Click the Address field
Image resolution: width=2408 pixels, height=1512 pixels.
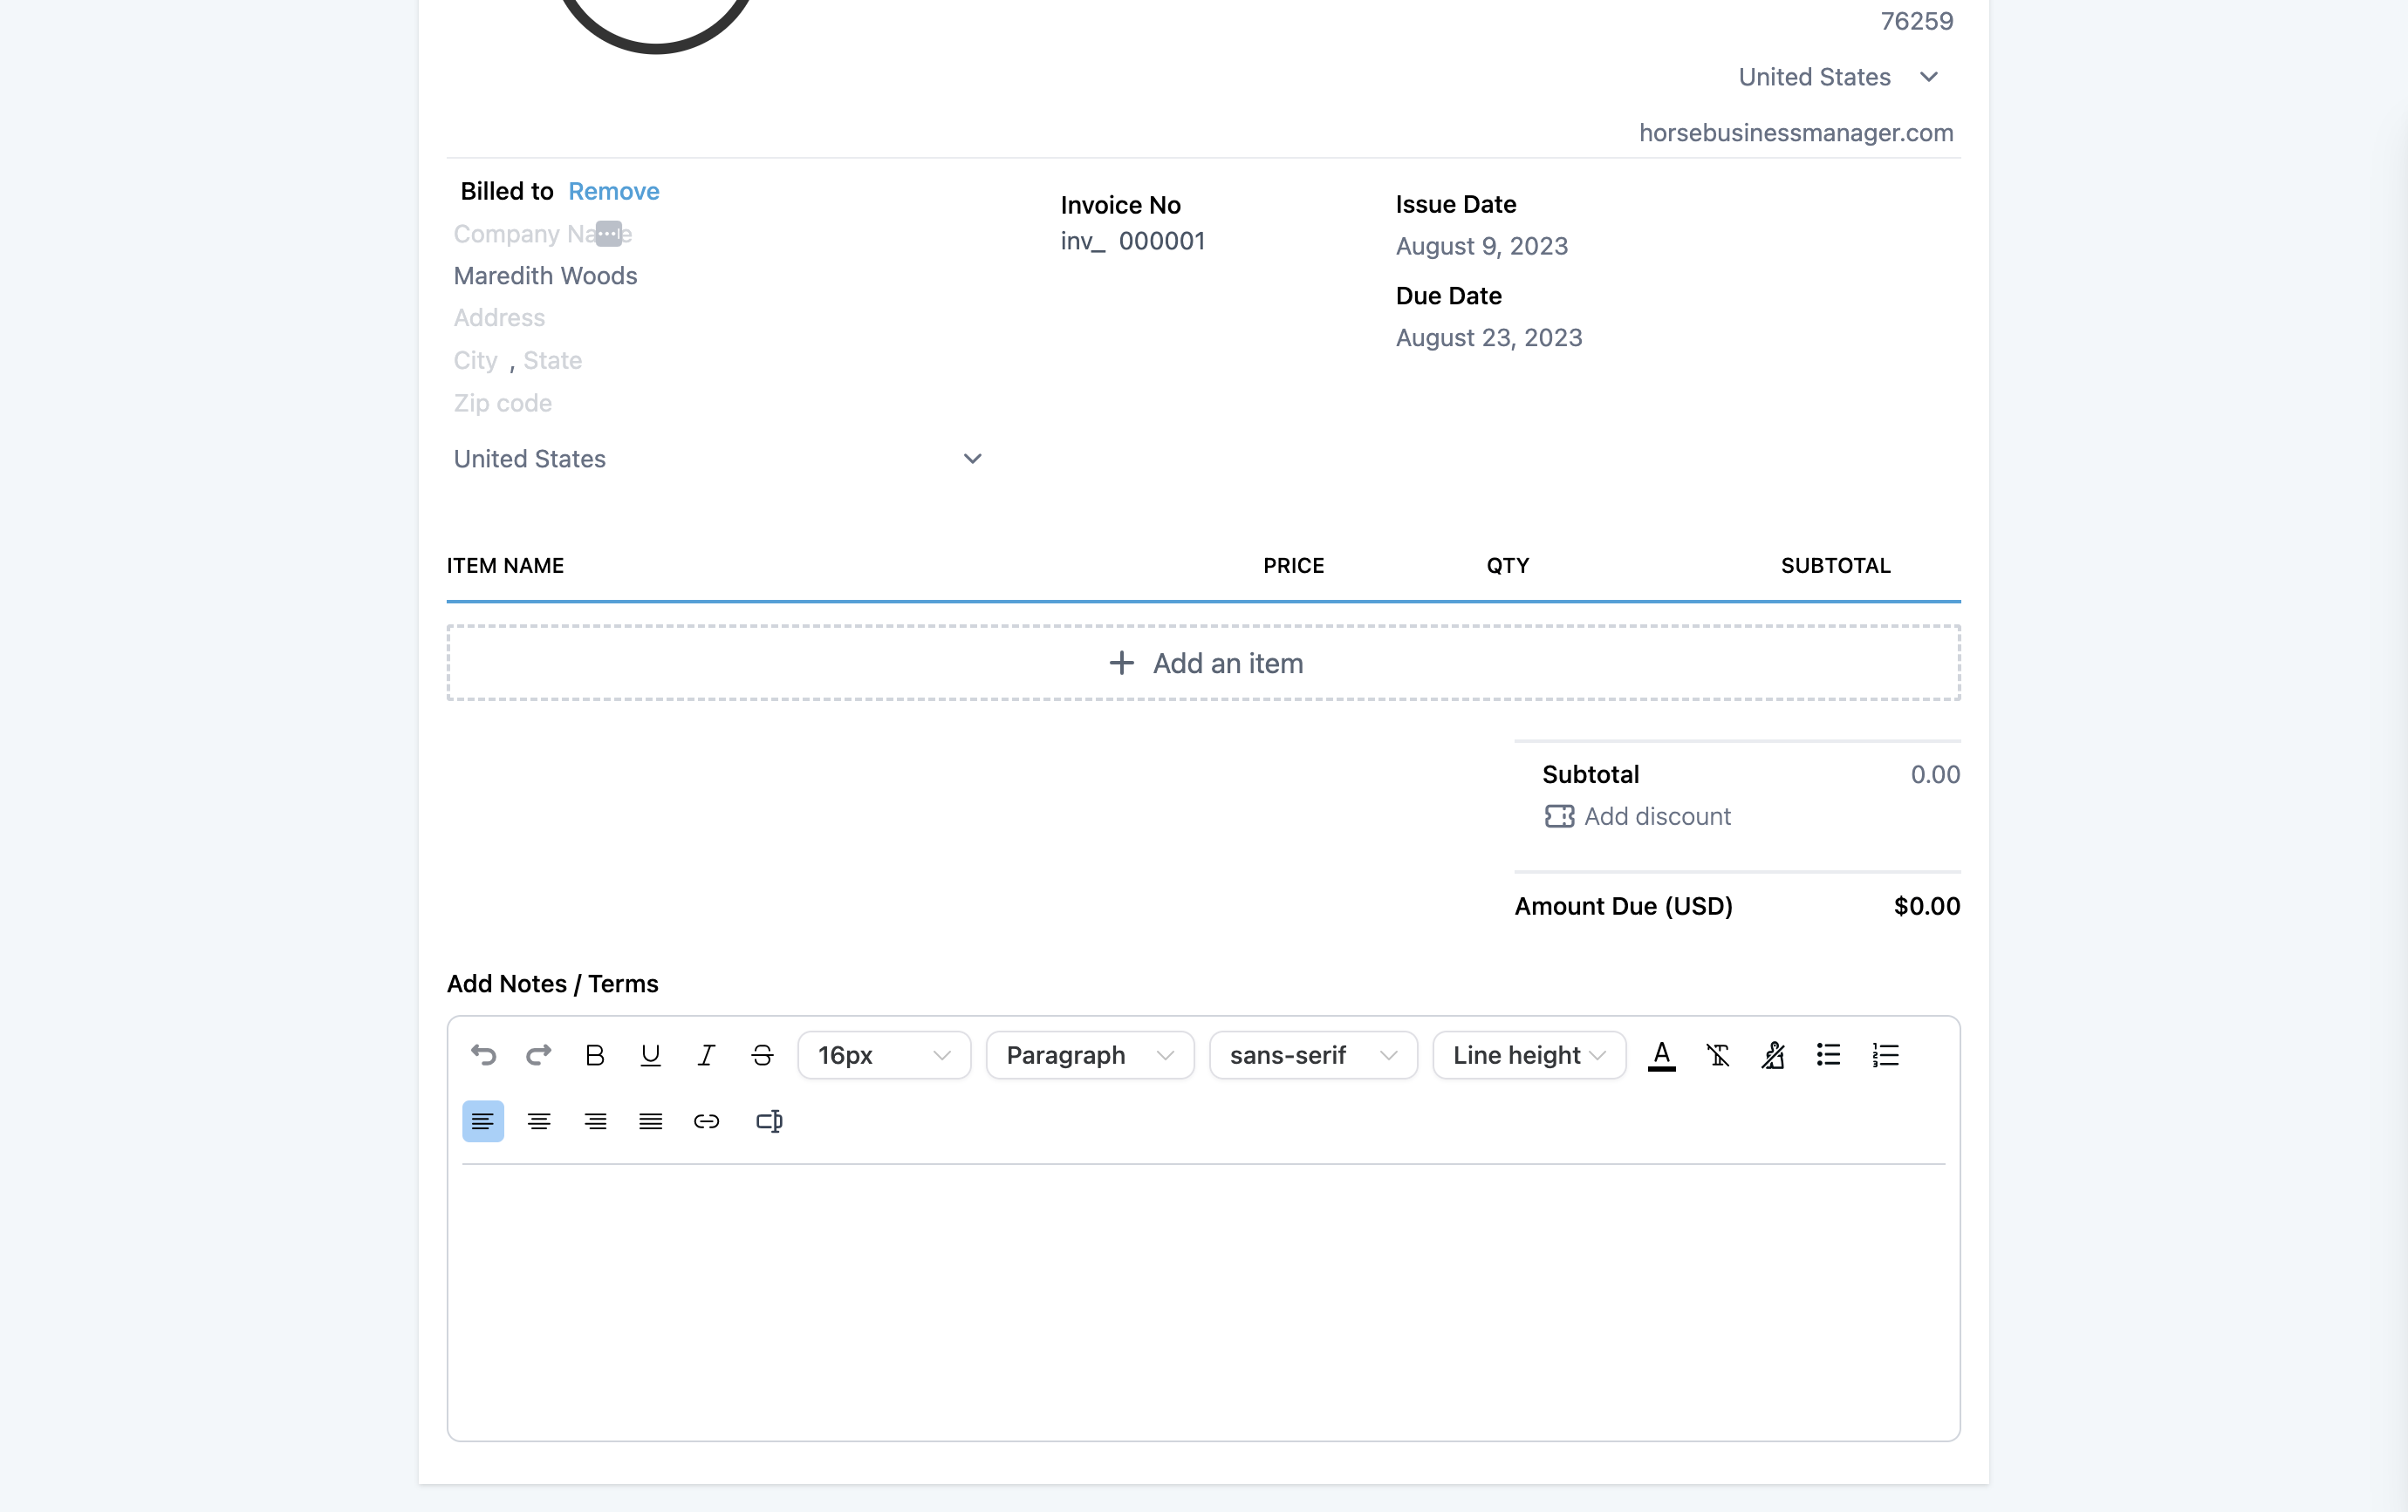(500, 317)
